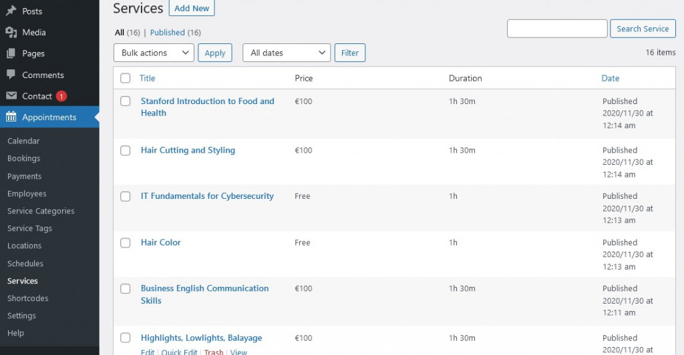
Task: Select the Comments speech bubble icon
Action: (x=11, y=75)
